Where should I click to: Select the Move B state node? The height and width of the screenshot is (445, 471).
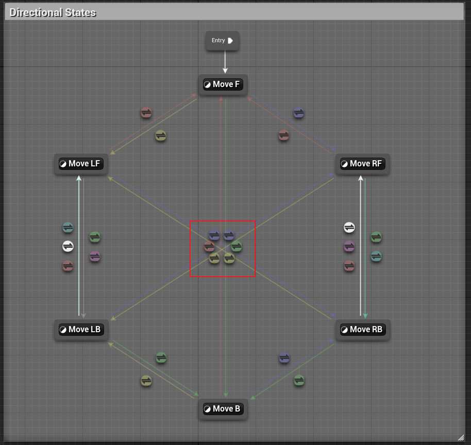pos(223,409)
